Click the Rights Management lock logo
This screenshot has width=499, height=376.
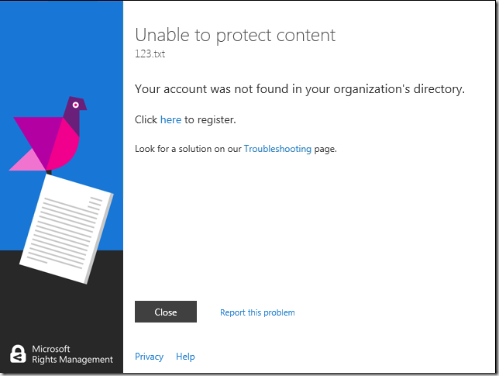[x=18, y=354]
